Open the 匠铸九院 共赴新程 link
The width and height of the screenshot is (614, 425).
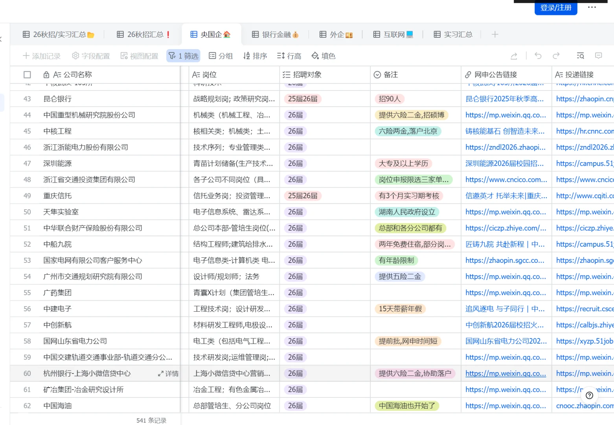(x=505, y=244)
